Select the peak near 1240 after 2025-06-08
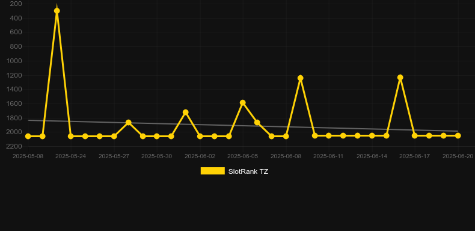The width and height of the screenshot is (475, 231). 300,78
